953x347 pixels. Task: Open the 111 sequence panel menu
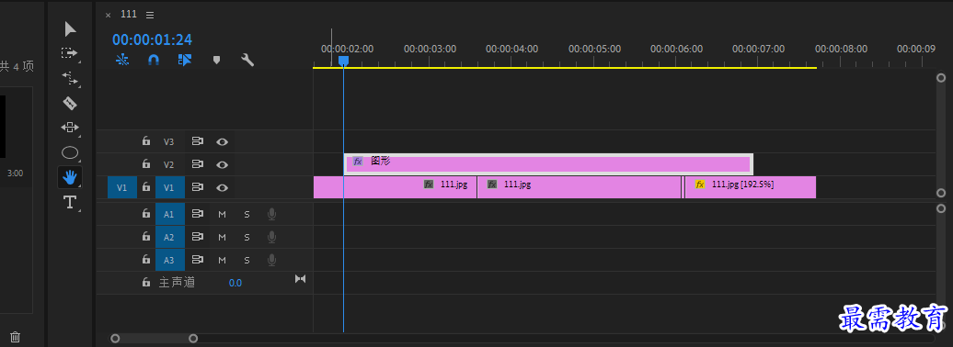pyautogui.click(x=150, y=15)
